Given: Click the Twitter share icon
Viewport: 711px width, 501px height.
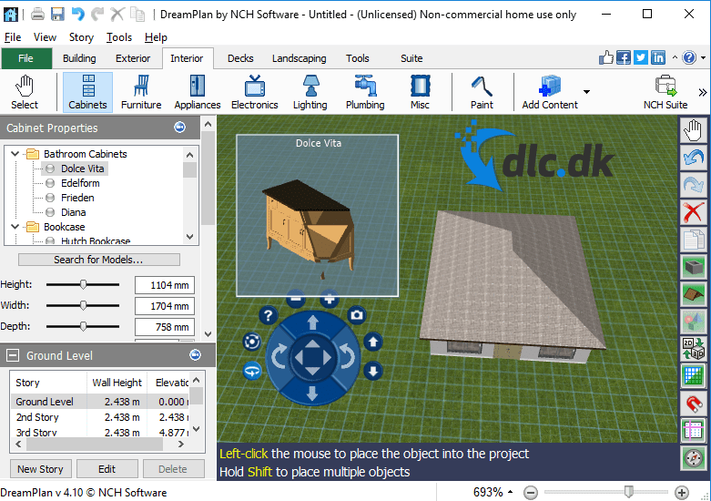Looking at the screenshot, I should point(640,57).
